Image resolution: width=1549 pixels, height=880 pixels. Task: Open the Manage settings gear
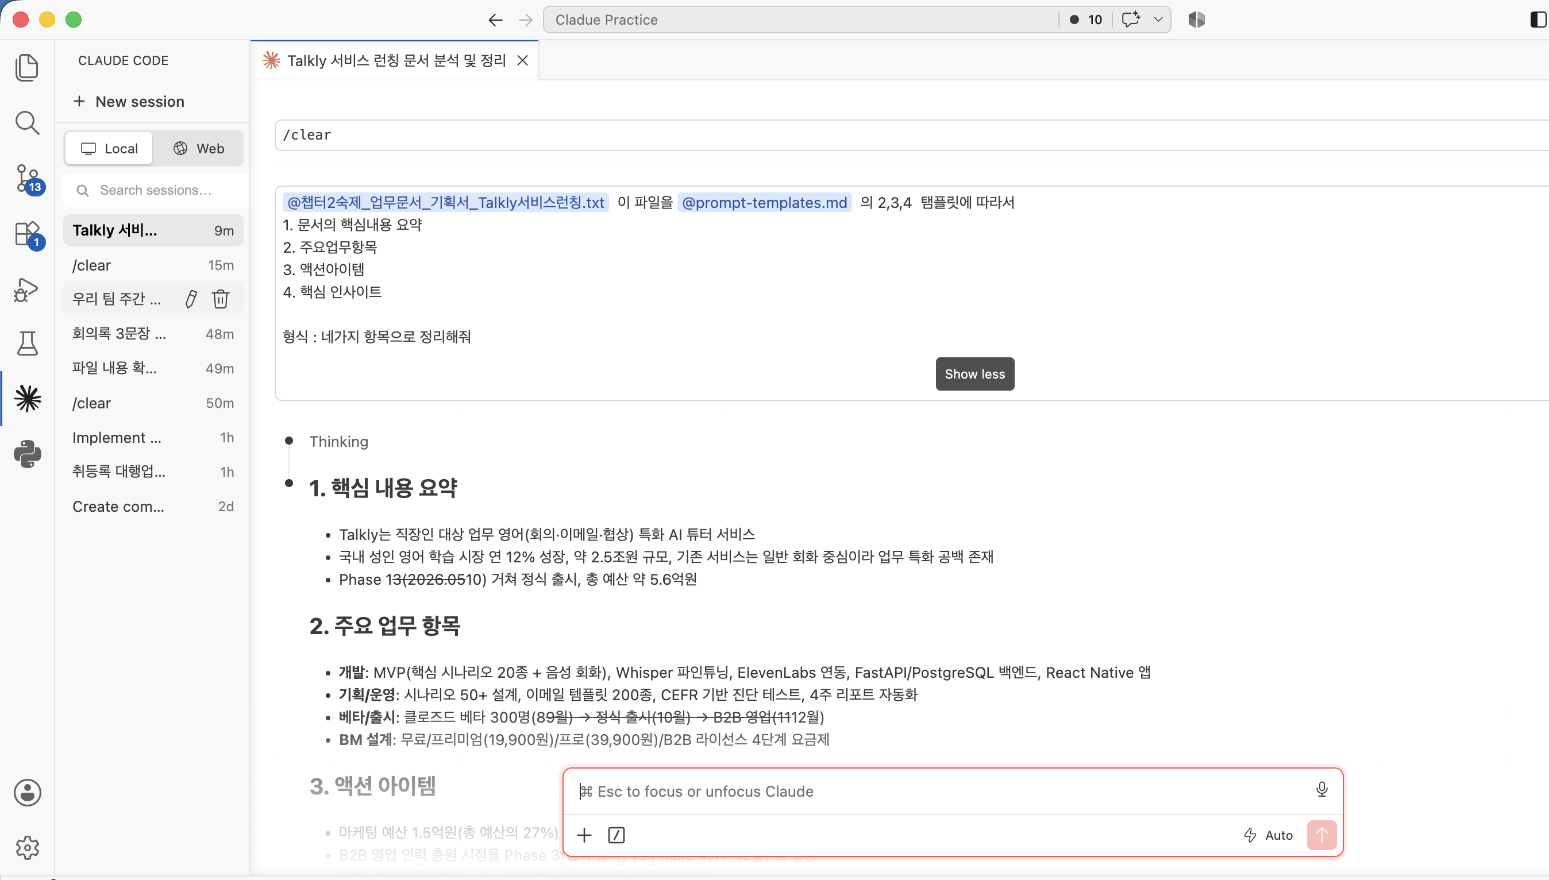(x=28, y=847)
